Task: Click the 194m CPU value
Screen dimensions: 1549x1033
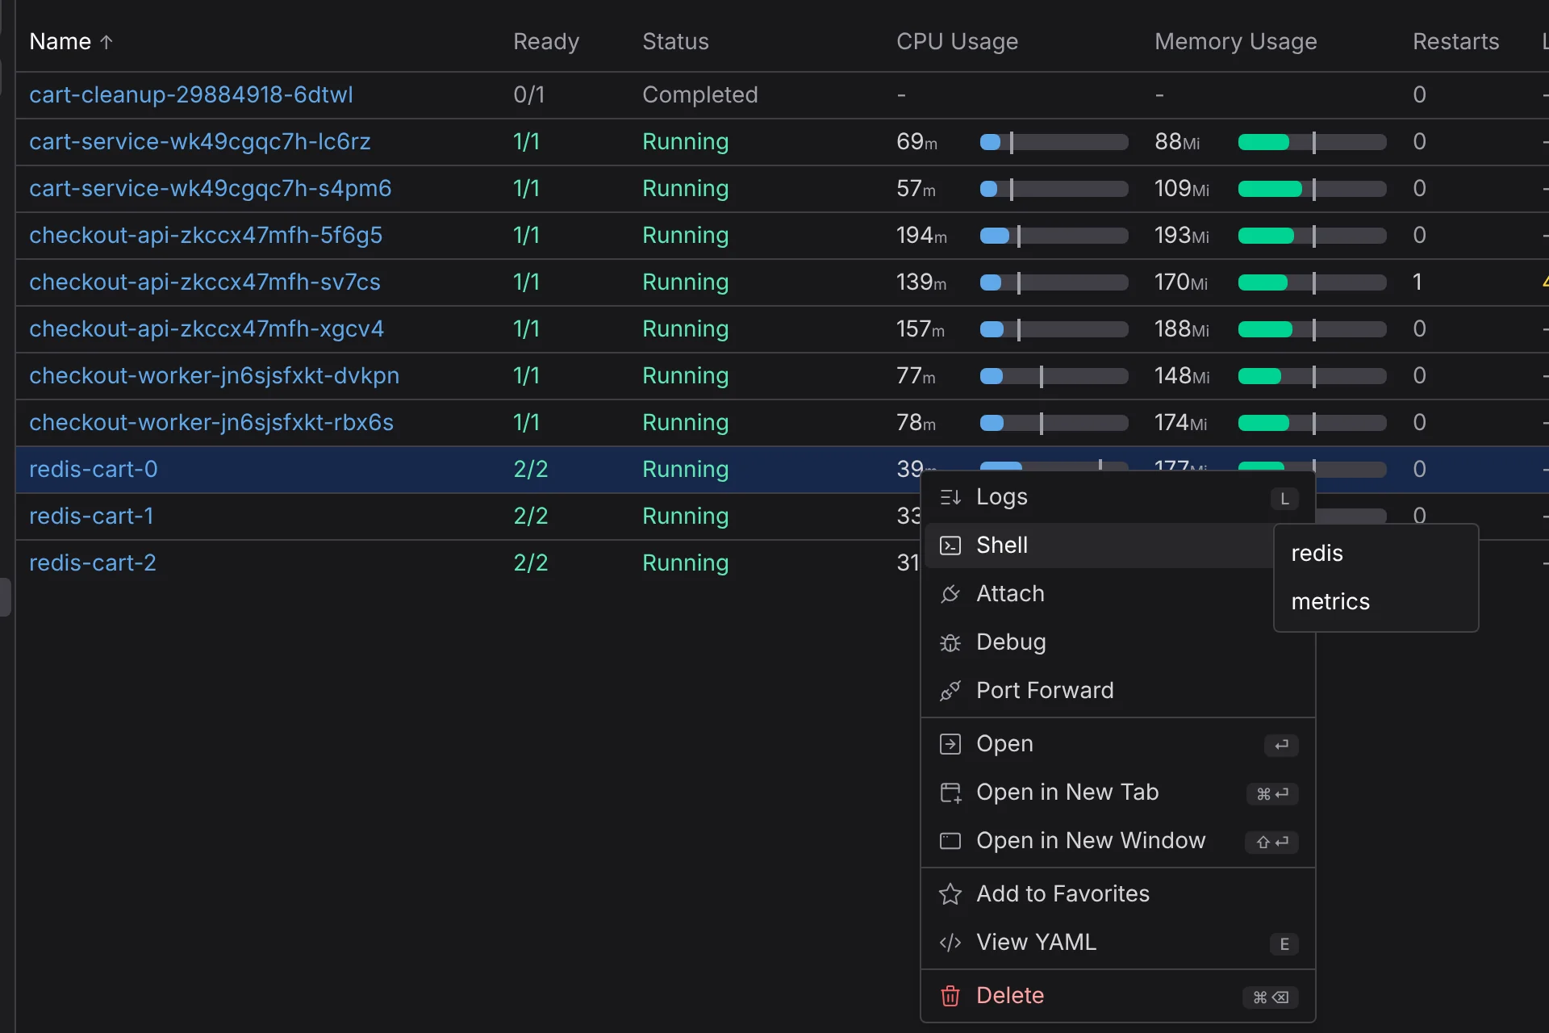Action: 921,236
